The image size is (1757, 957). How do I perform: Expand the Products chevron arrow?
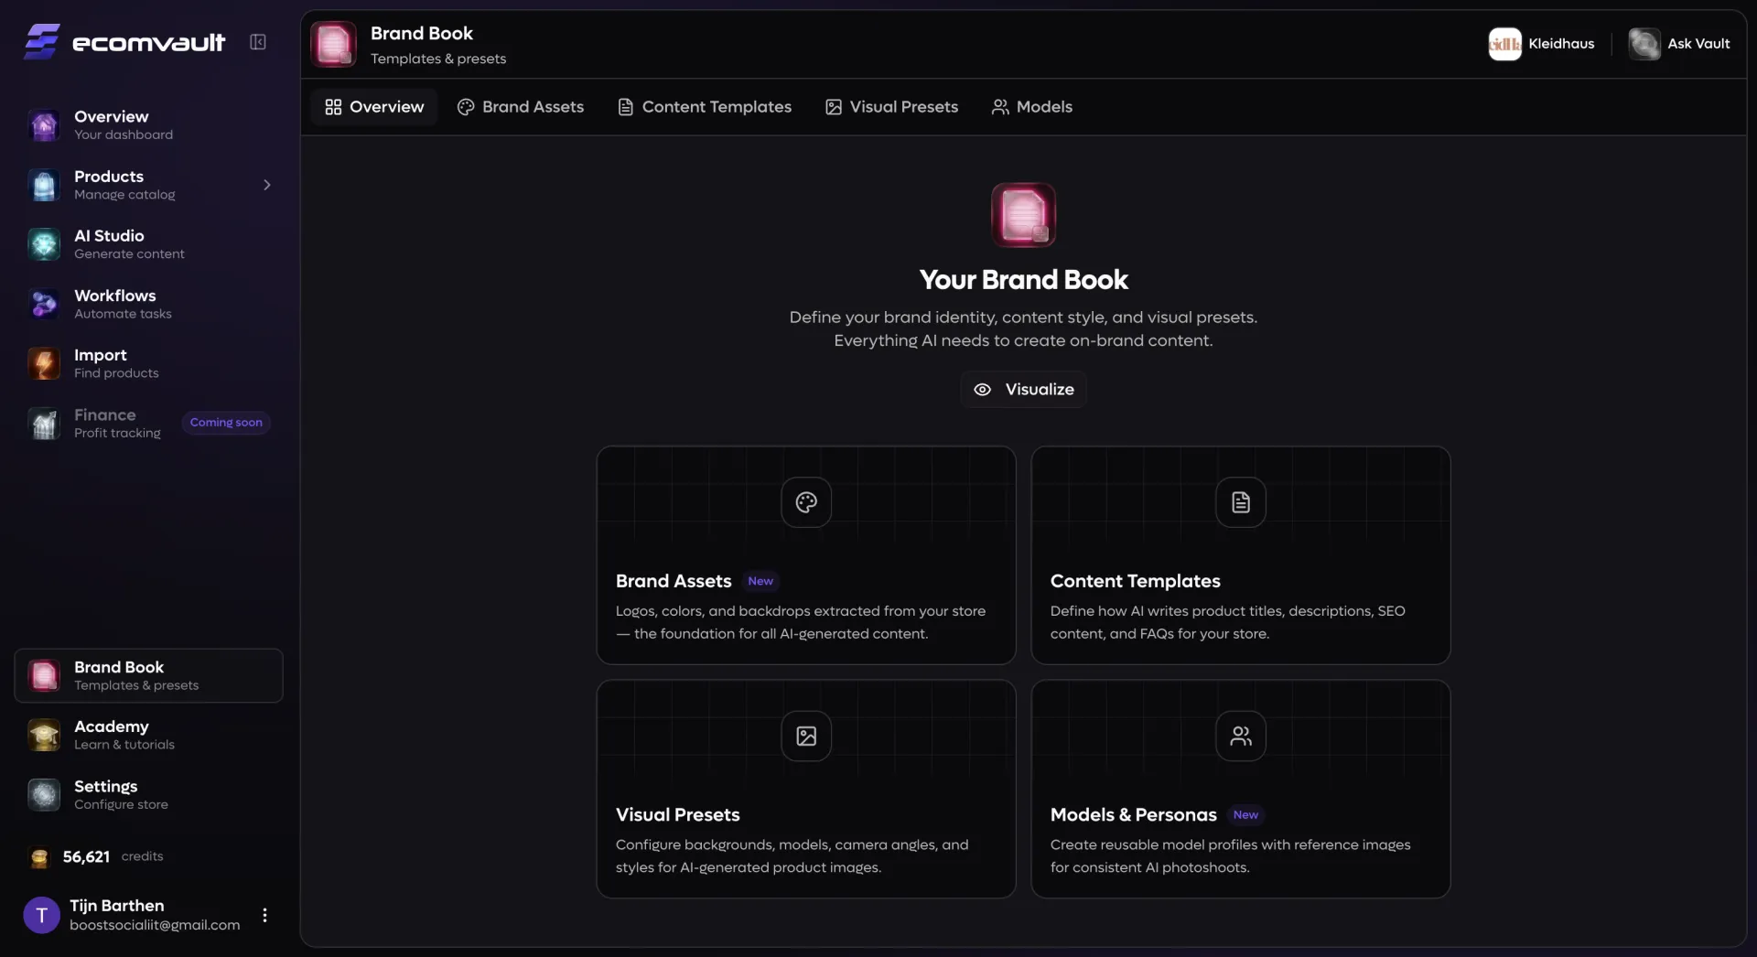266,185
